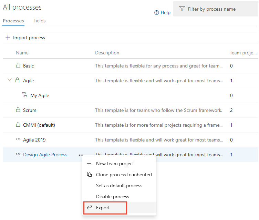
Task: Open the Agile process
Action: [x=28, y=81]
